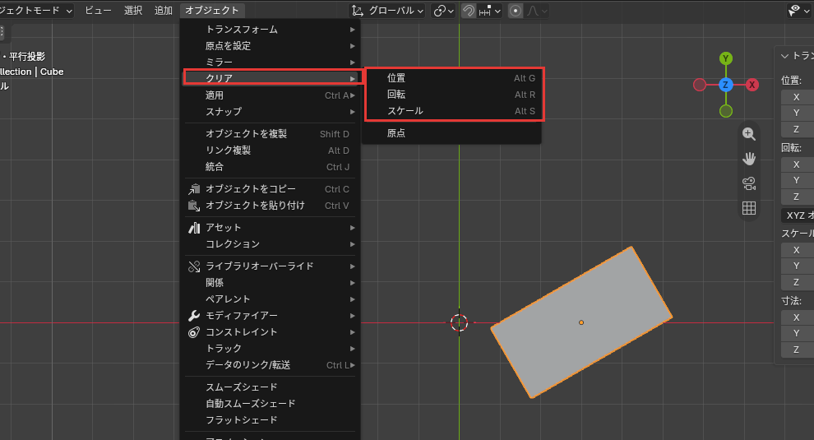Screen dimensions: 814x440
Task: Toggle camera view icon
Action: [748, 183]
